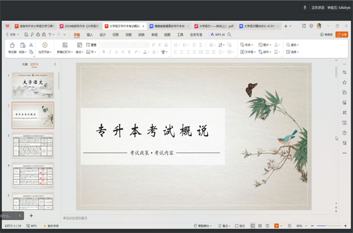Open the font name combo box
The width and height of the screenshot is (353, 233).
point(118,45)
